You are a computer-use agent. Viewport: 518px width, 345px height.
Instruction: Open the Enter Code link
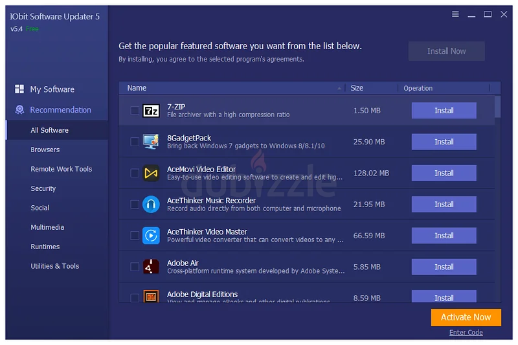[466, 333]
